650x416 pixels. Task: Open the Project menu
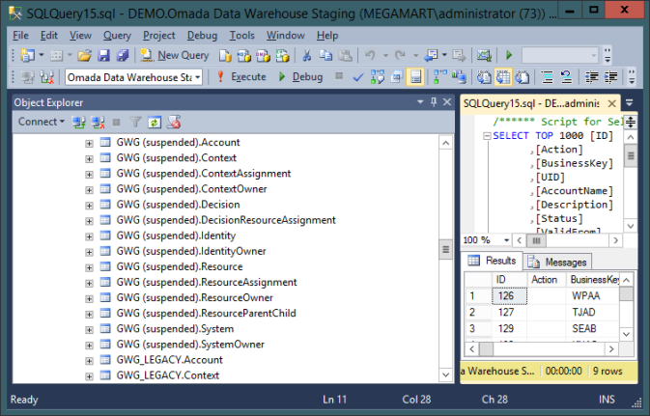pyautogui.click(x=158, y=36)
